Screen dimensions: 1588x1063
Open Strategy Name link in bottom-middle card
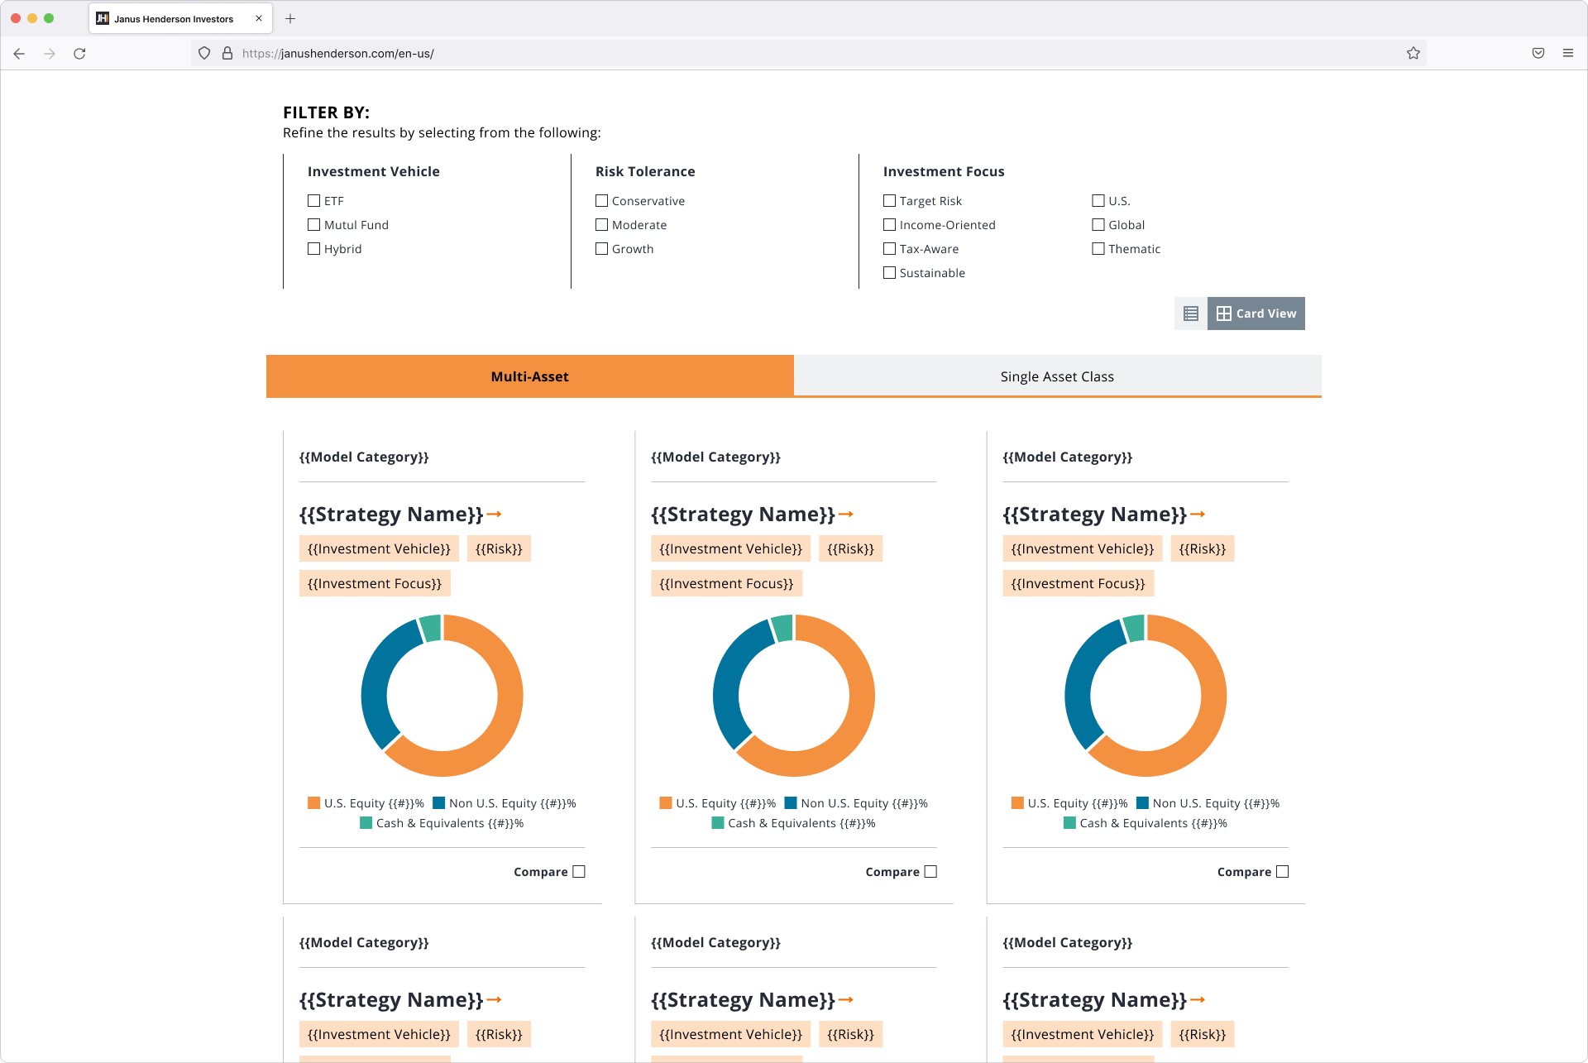tap(743, 1000)
